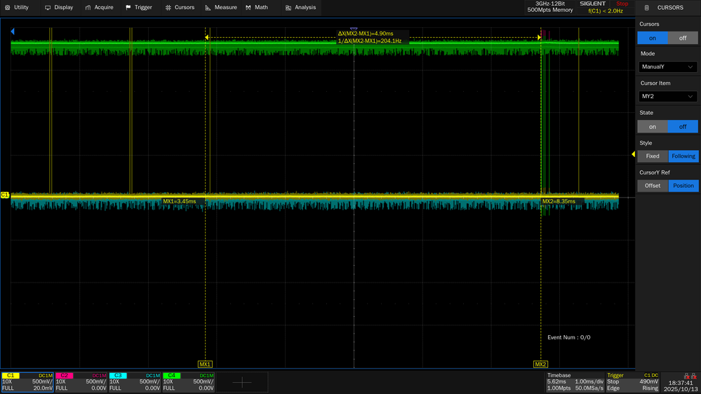Click the f(C1) < 2.0Hz frequency counter

[x=606, y=11]
